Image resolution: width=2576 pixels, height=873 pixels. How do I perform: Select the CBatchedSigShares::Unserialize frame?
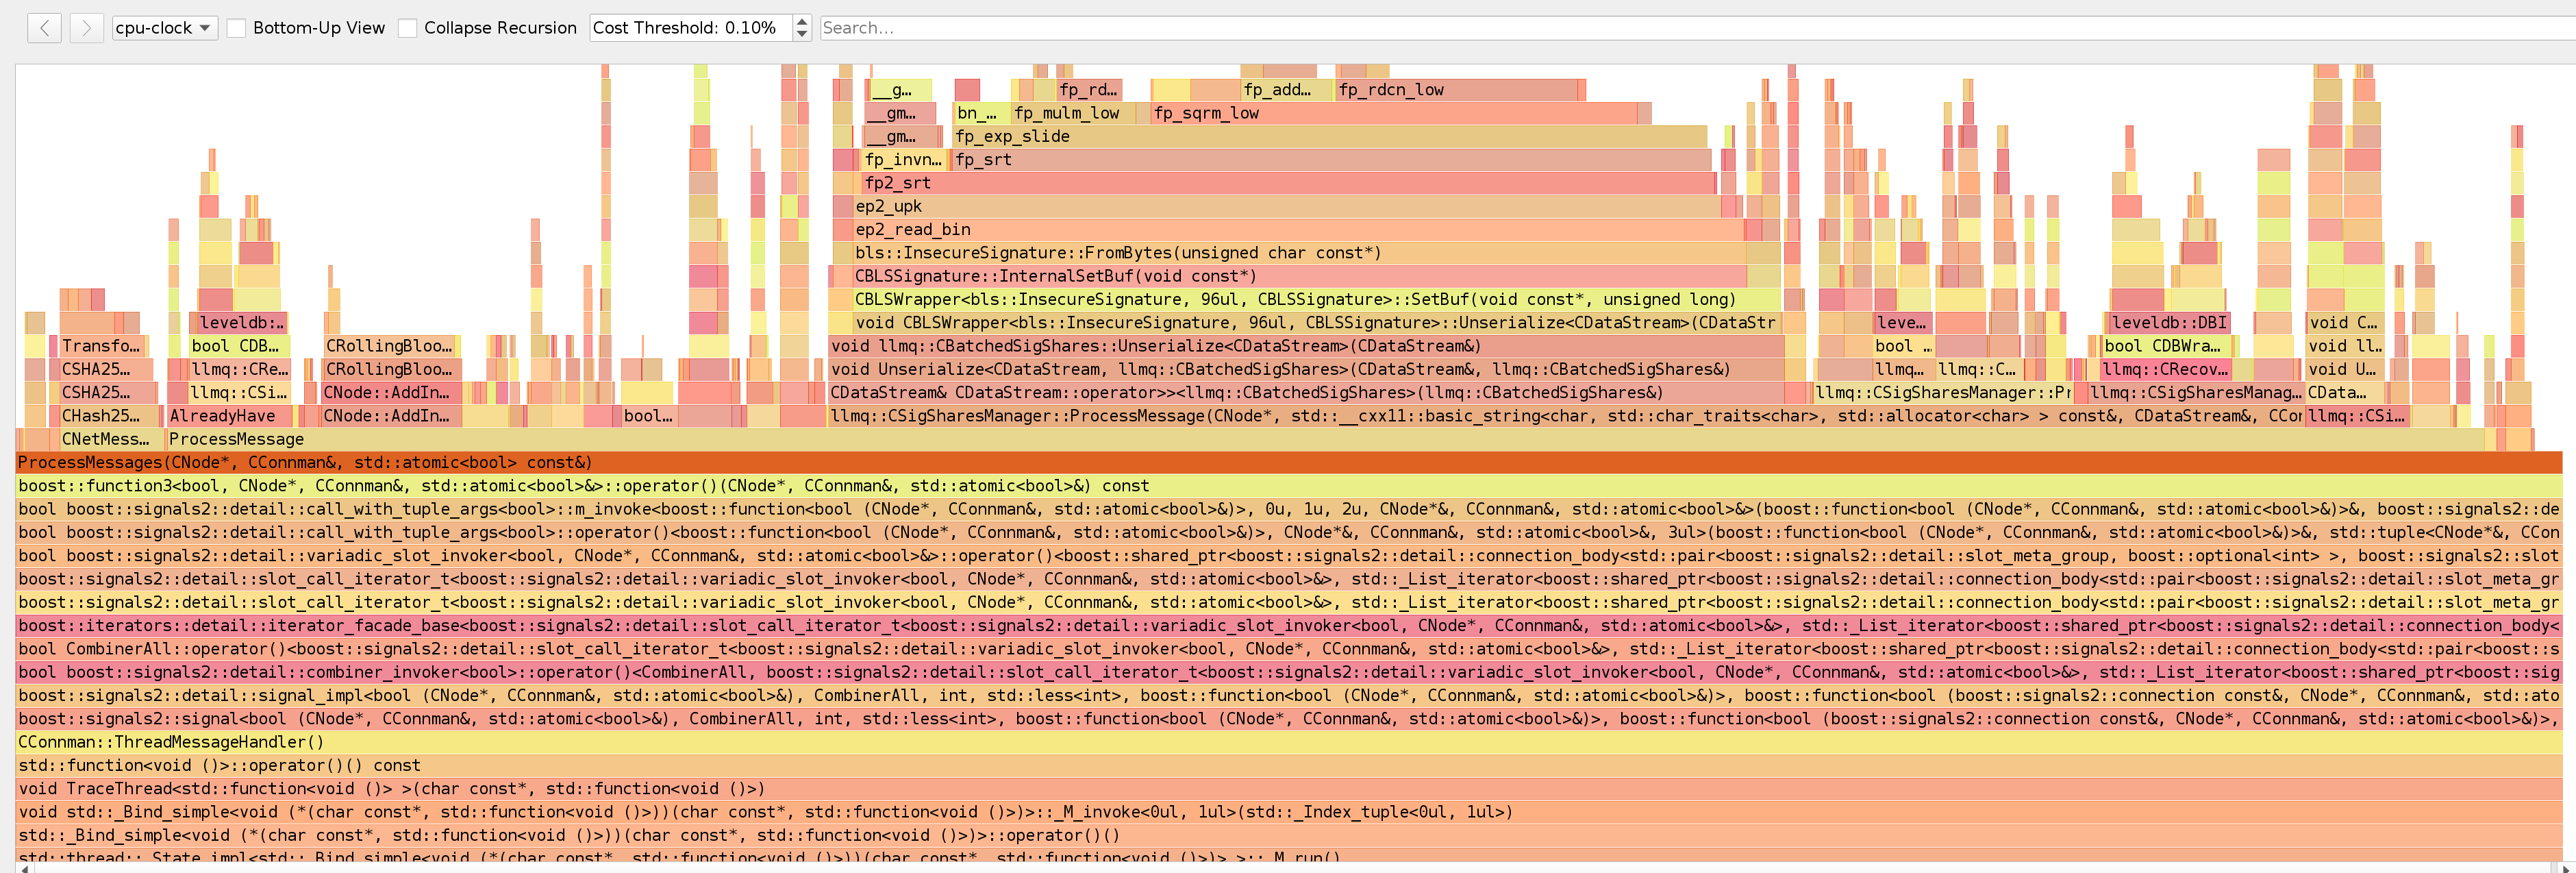click(x=1306, y=346)
